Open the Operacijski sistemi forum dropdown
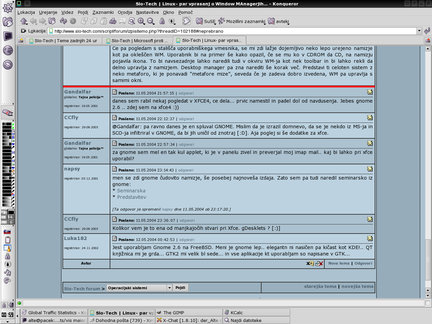Image resolution: width=432 pixels, height=324 pixels. [x=139, y=288]
